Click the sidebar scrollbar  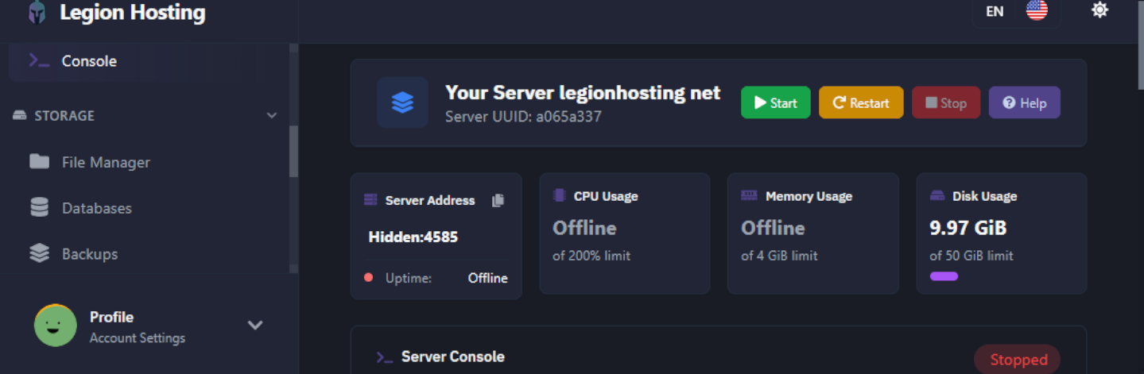tap(293, 151)
